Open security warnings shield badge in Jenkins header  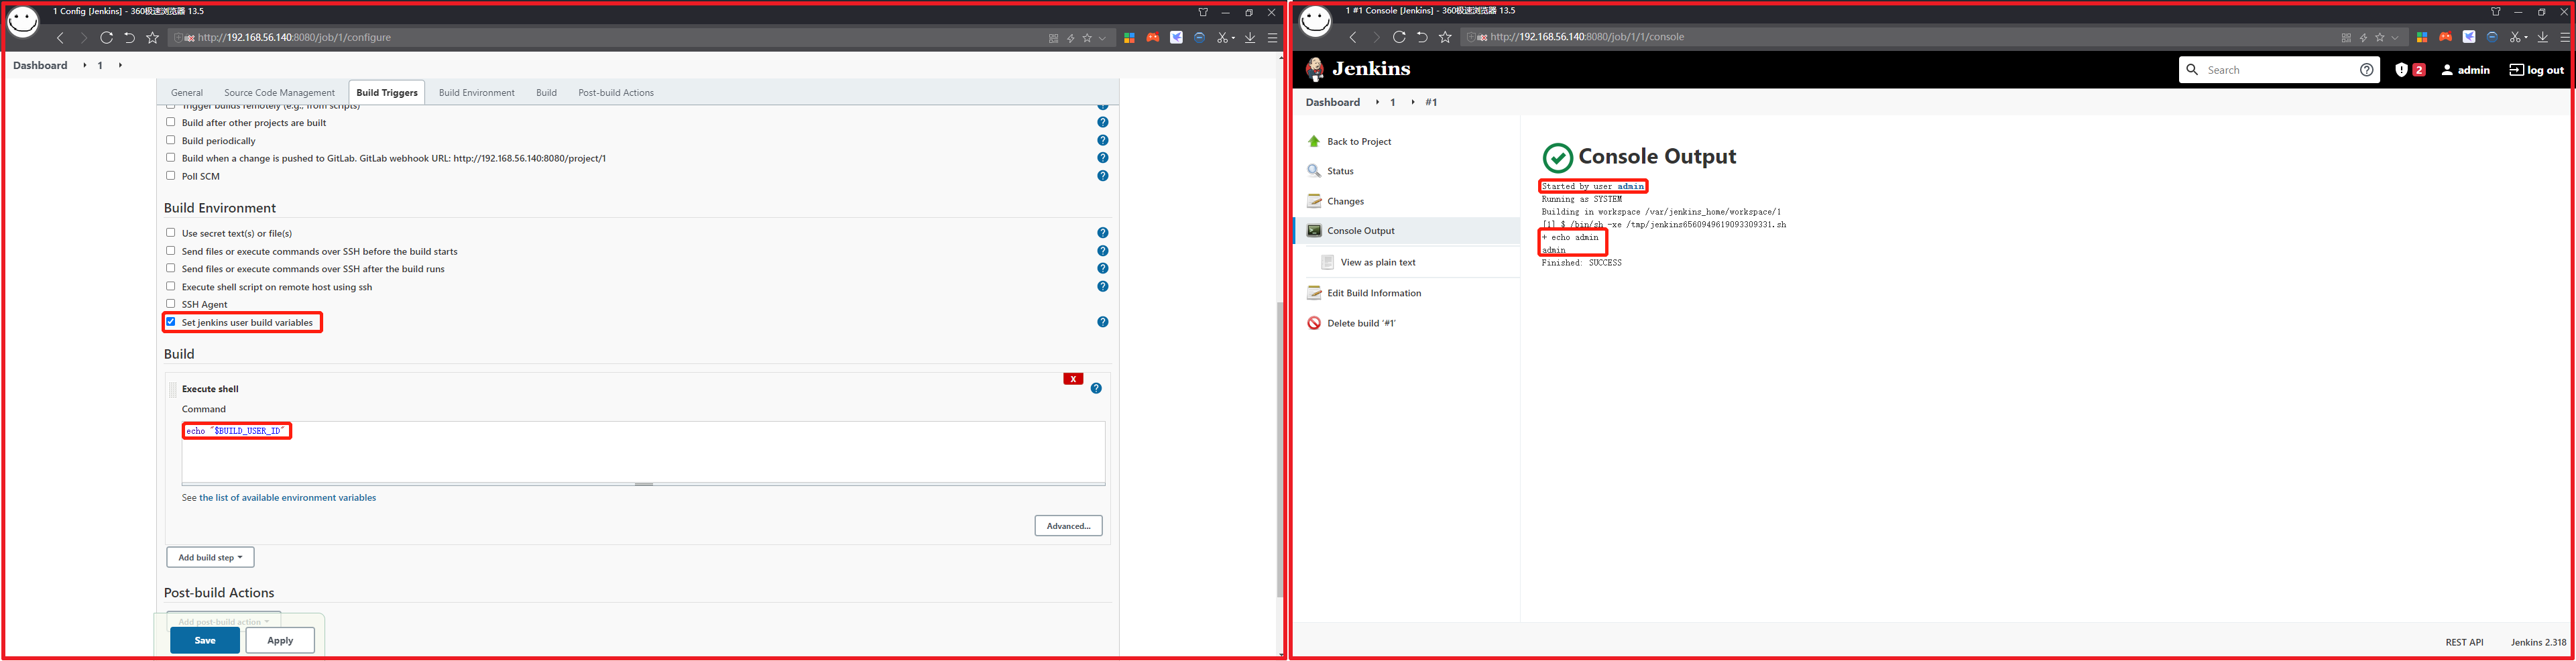(x=2409, y=70)
